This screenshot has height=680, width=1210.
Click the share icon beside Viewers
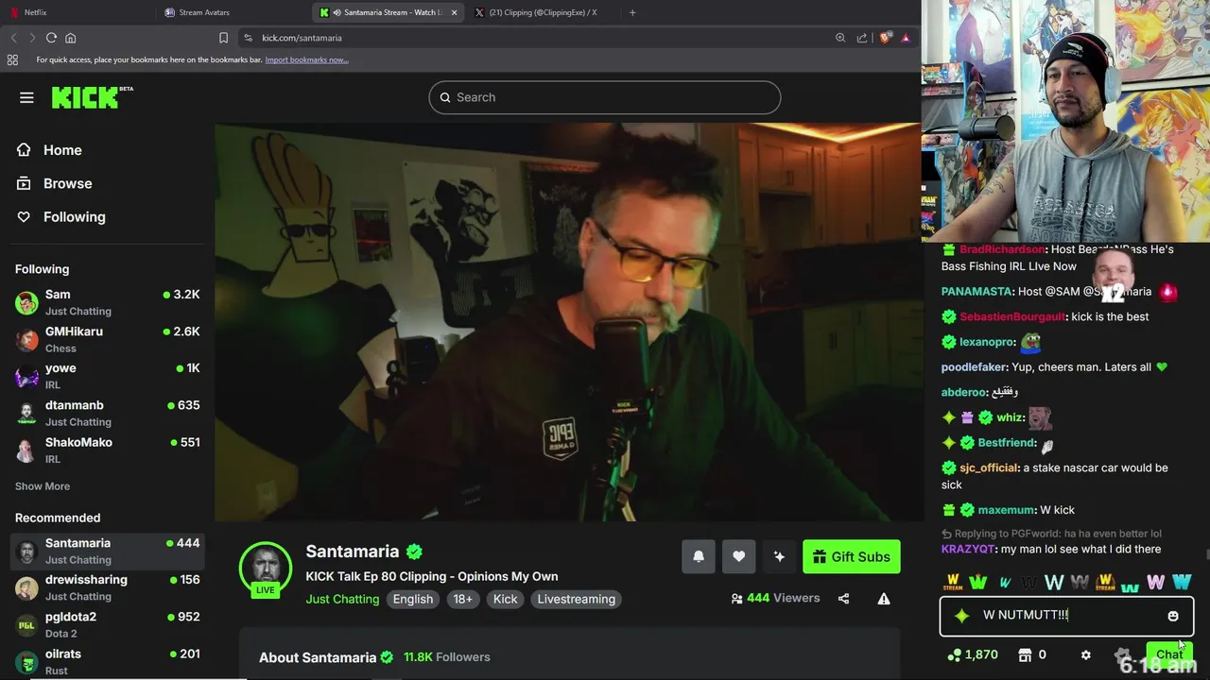843,599
